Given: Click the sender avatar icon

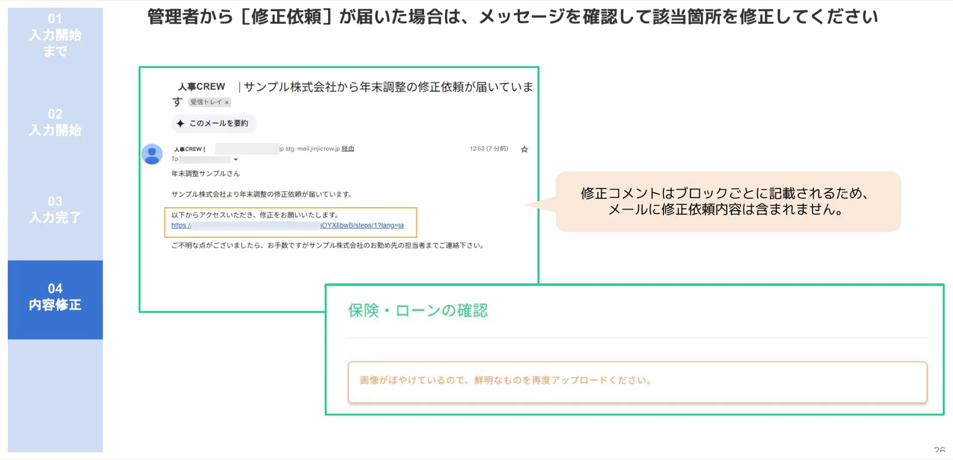Looking at the screenshot, I should [152, 154].
